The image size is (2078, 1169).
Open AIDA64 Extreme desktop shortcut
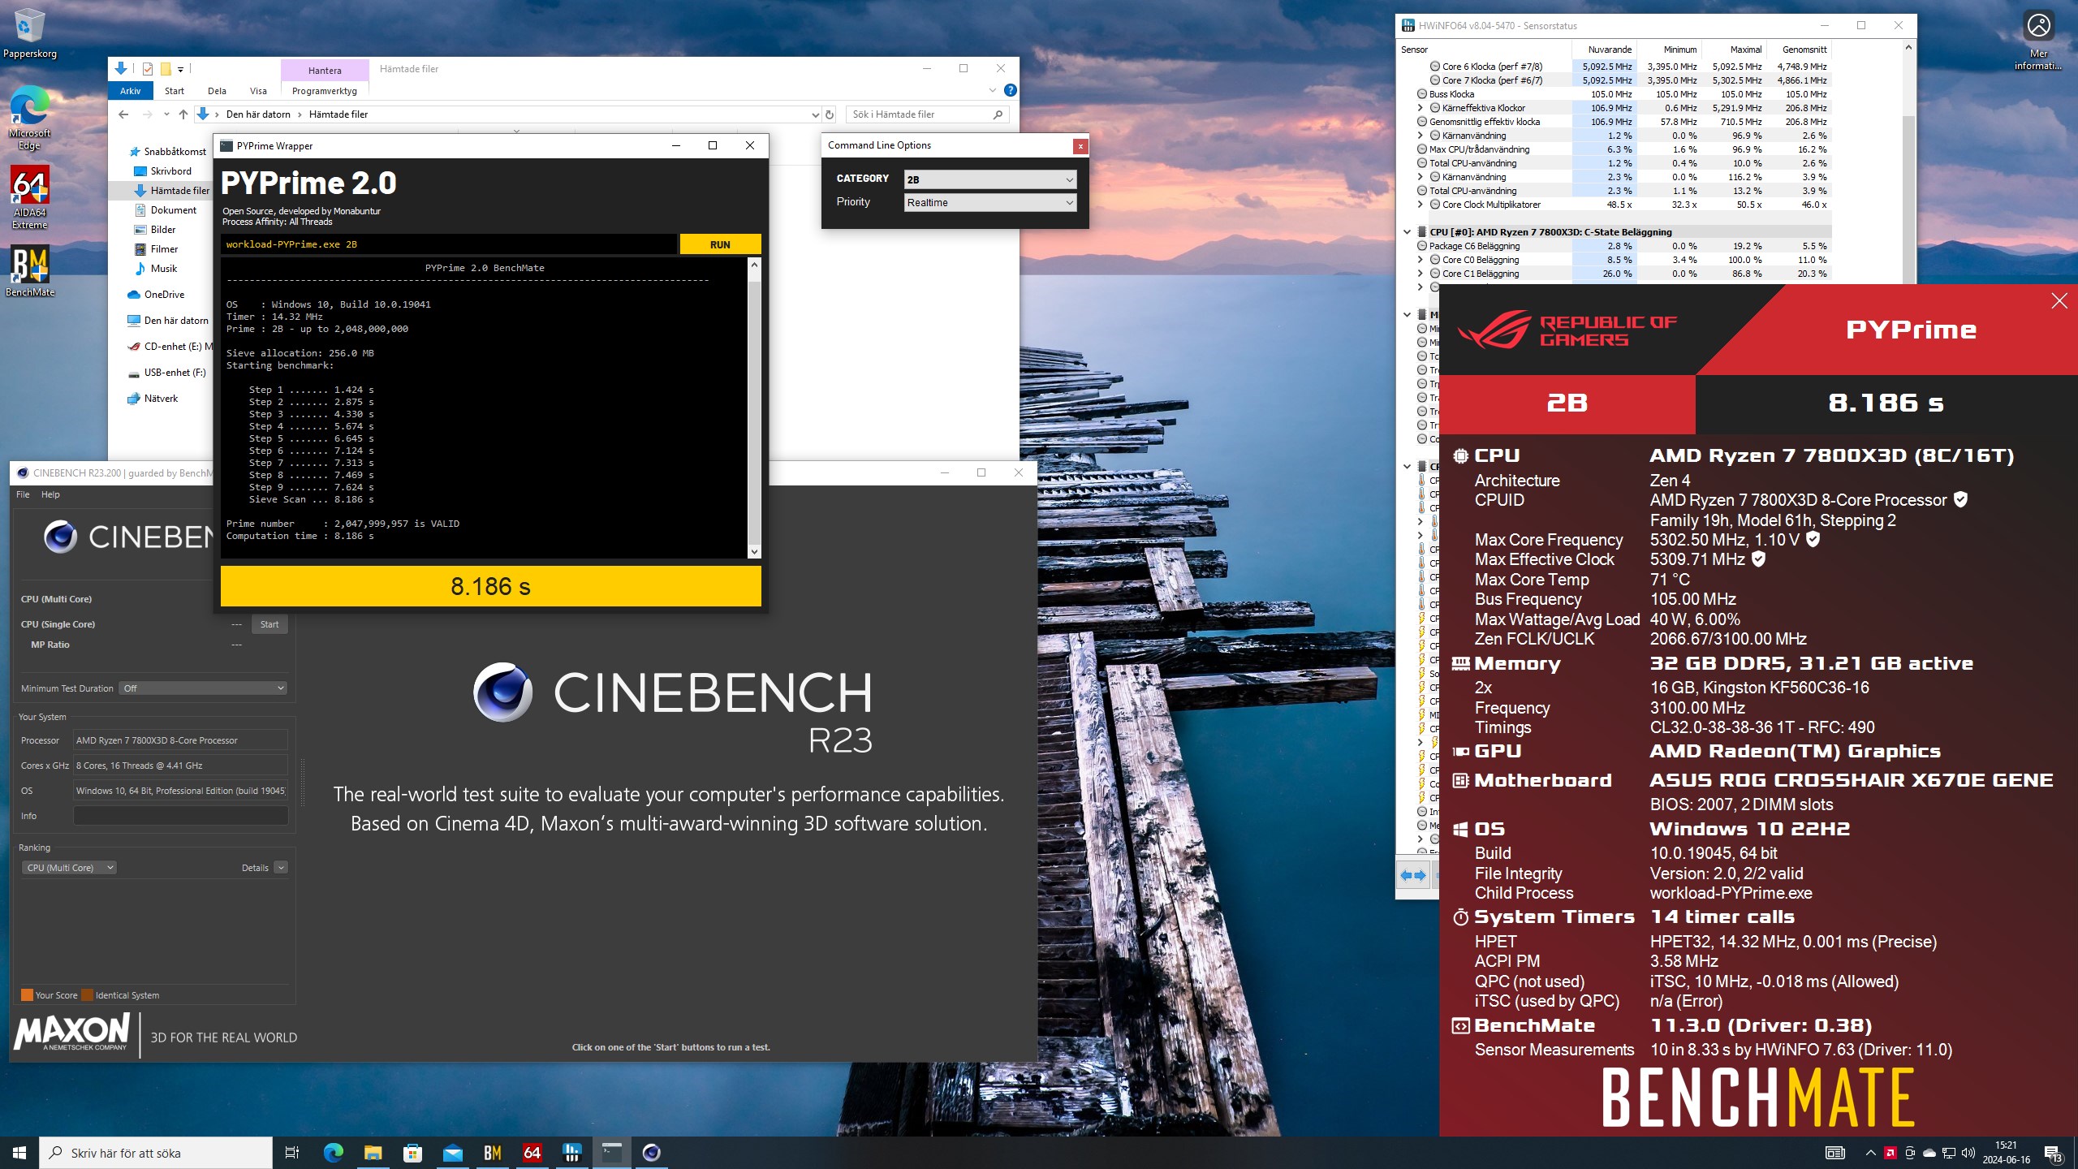point(29,196)
